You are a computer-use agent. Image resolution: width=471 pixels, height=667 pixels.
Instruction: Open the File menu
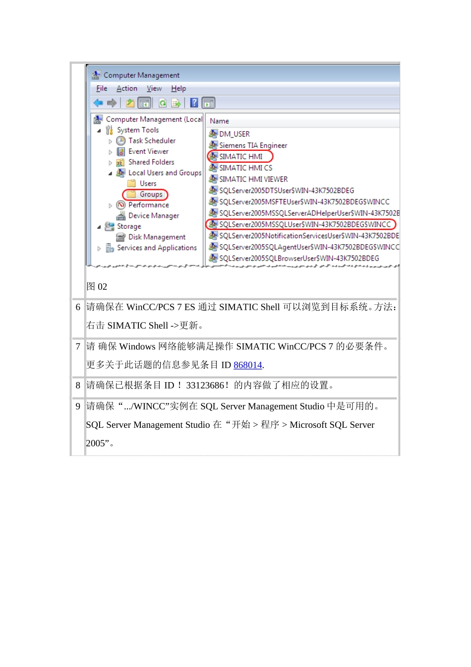102,88
